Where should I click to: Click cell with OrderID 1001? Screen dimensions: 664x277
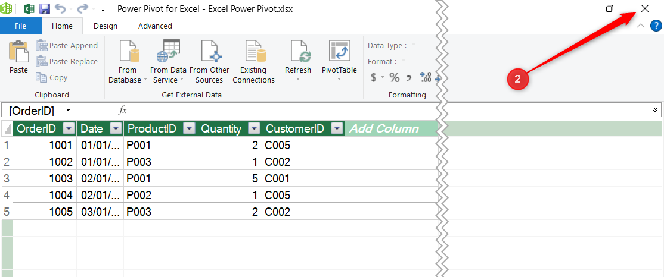click(45, 145)
